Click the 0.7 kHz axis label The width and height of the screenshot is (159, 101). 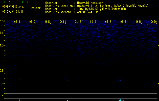[2, 83]
